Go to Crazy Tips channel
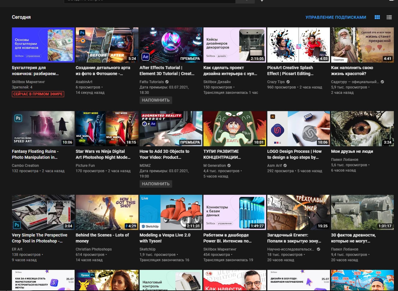 (276, 82)
